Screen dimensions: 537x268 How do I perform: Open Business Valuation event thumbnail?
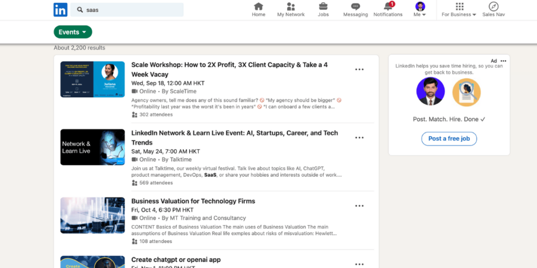[x=92, y=215]
